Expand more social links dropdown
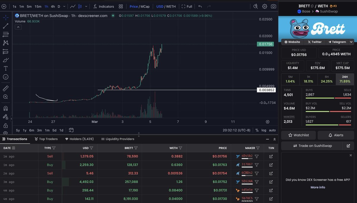Image resolution: width=357 pixels, height=203 pixels. [351, 42]
